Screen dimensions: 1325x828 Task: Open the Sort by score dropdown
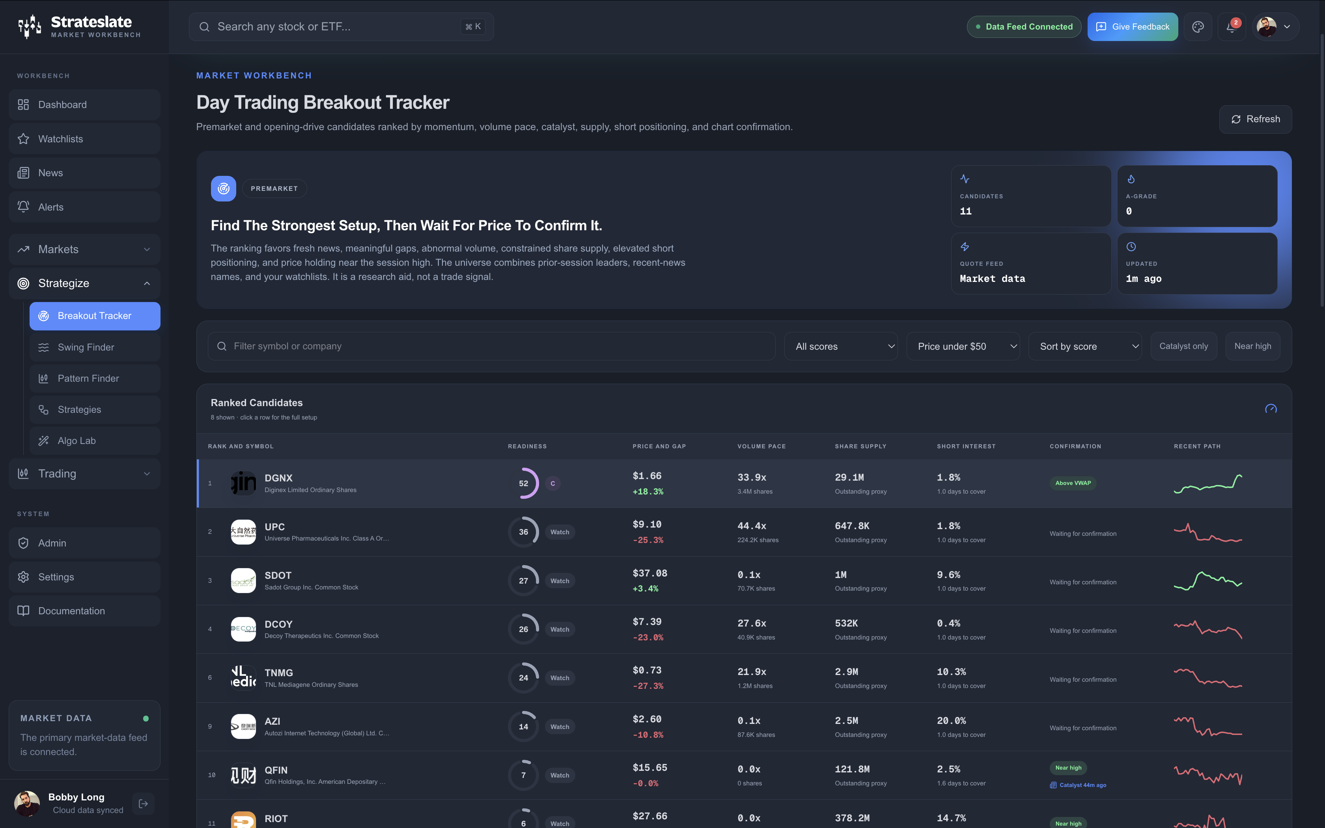[x=1084, y=346]
